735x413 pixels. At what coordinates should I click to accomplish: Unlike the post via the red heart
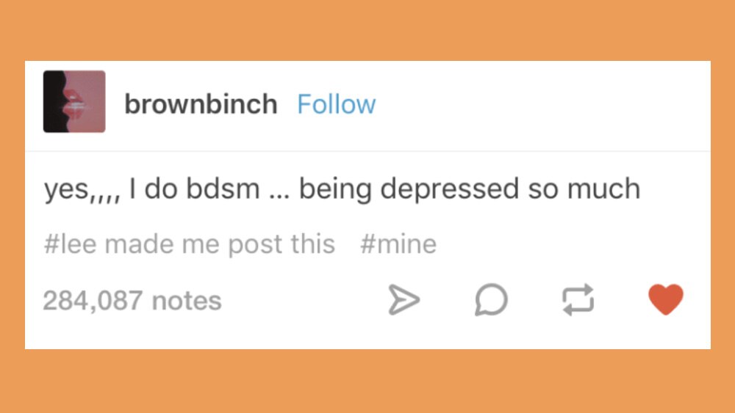pyautogui.click(x=666, y=300)
